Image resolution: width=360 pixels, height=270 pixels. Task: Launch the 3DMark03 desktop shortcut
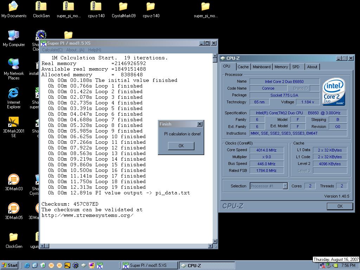14,182
